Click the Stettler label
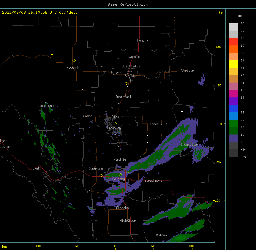The height and width of the screenshot is (250, 256). pyautogui.click(x=188, y=70)
